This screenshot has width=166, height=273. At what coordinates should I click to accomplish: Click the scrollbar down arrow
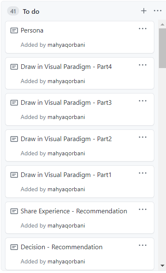[162, 265]
